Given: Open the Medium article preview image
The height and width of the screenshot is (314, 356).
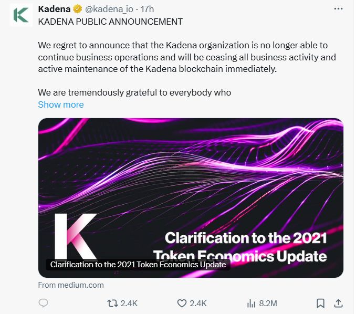Looking at the screenshot, I should (191, 184).
